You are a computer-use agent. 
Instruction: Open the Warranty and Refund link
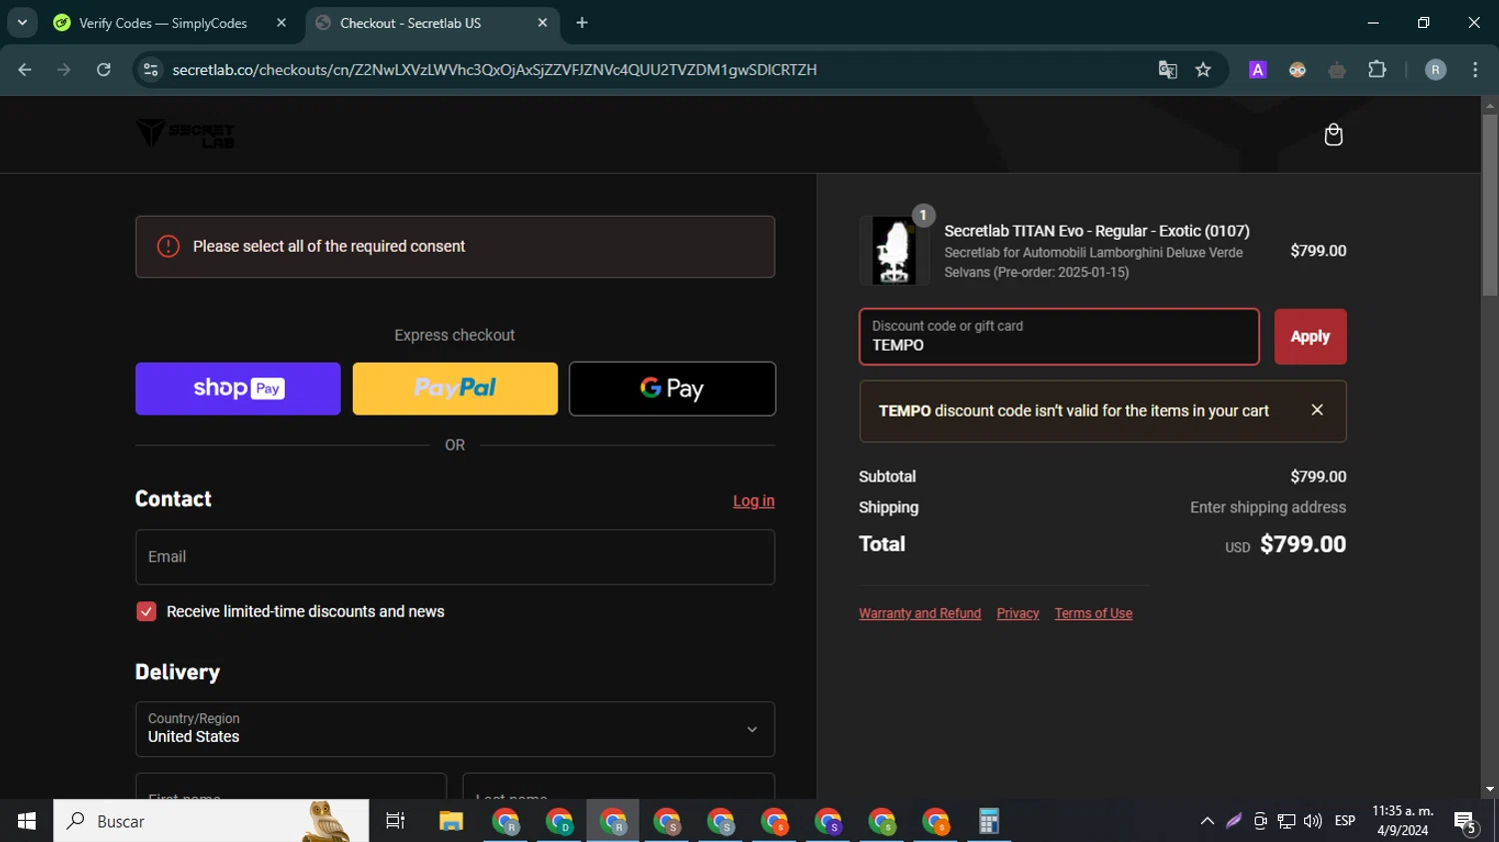pyautogui.click(x=919, y=613)
